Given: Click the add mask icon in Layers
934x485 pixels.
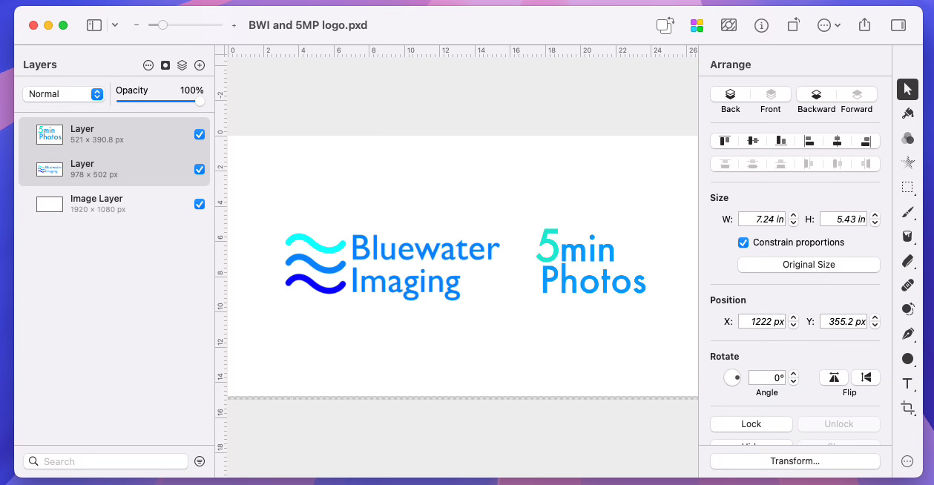Looking at the screenshot, I should pos(165,65).
